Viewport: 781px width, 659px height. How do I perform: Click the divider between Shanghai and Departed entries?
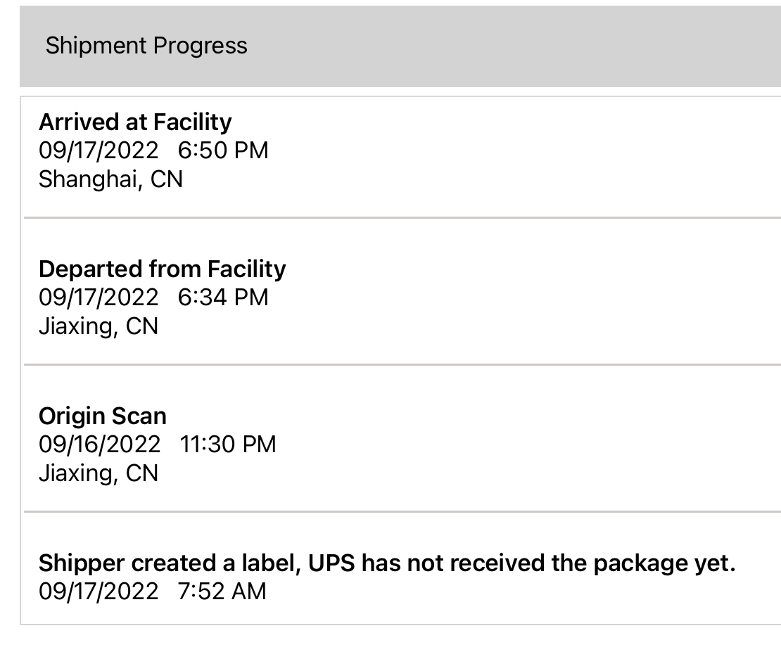[401, 218]
